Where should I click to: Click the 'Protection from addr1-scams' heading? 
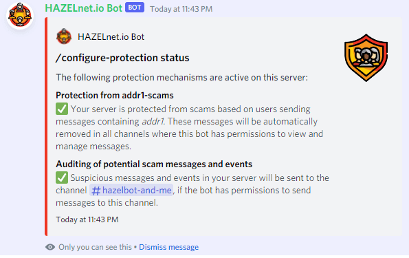(x=115, y=96)
